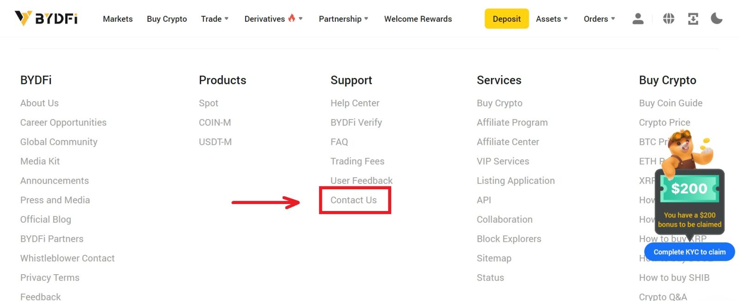Click the flame icon next to Derivatives

tap(291, 18)
